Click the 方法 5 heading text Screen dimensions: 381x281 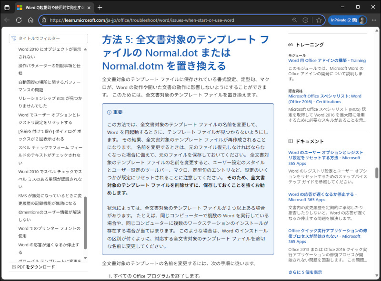(185, 53)
